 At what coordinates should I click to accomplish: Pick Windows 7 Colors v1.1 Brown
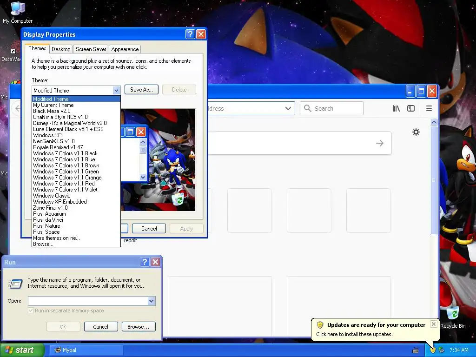(76, 165)
